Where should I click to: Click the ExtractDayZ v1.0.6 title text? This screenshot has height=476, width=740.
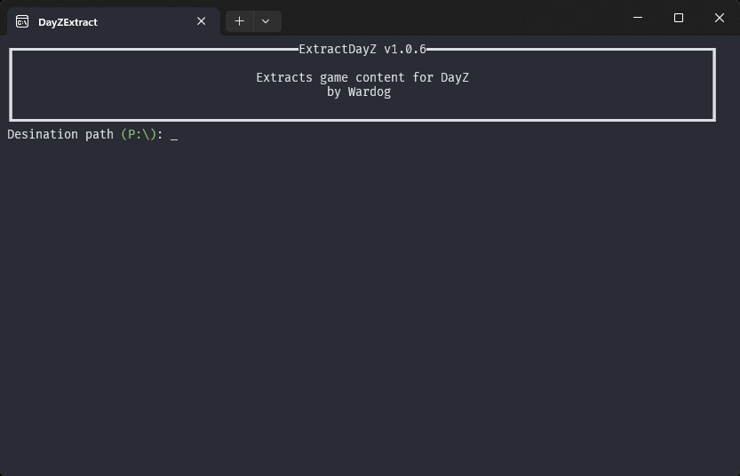362,49
